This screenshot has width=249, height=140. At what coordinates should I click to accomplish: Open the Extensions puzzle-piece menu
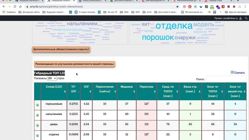[234, 7]
